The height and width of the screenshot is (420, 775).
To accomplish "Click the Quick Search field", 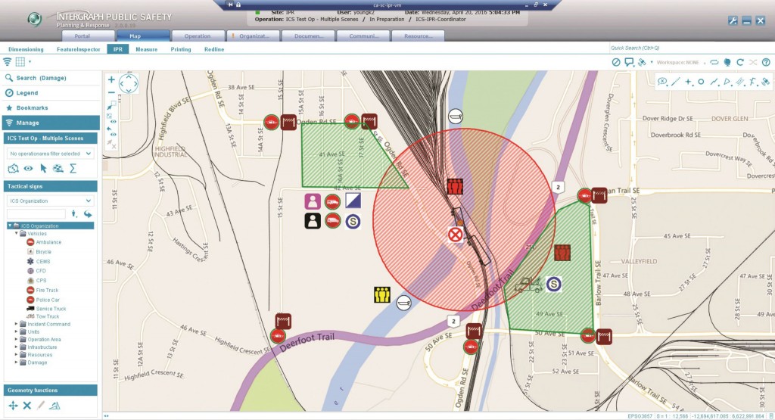I will tap(691, 48).
